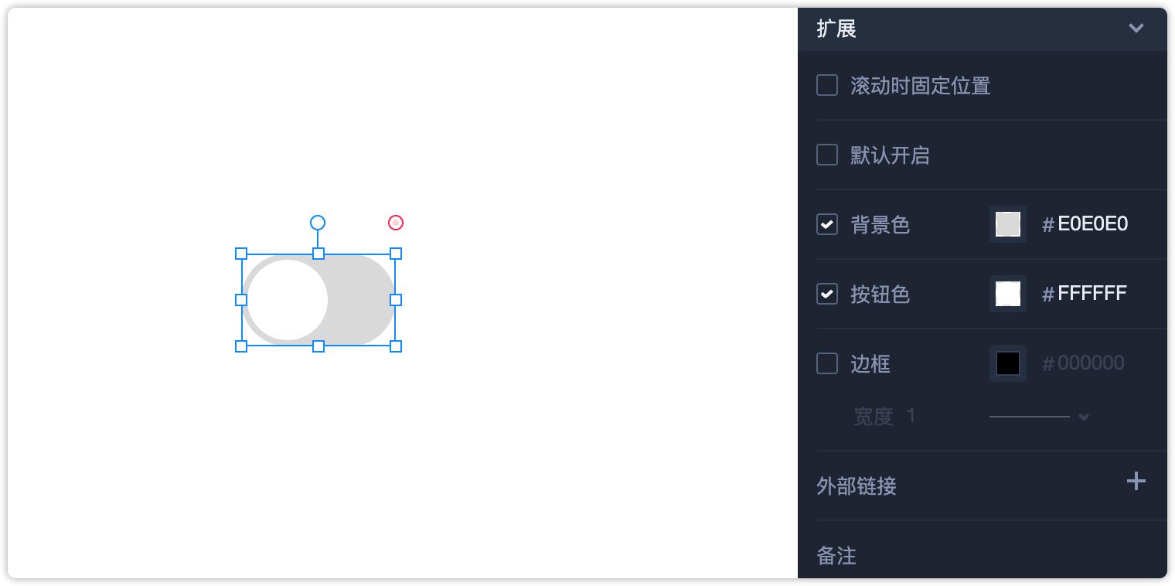
Task: Click the white knob of the switch
Action: 288,300
